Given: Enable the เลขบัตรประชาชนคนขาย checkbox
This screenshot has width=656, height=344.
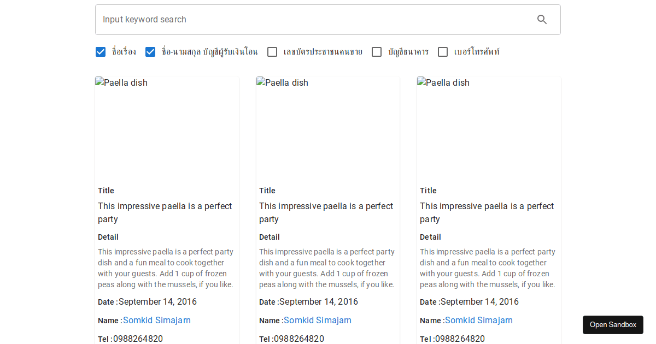Looking at the screenshot, I should [x=272, y=52].
